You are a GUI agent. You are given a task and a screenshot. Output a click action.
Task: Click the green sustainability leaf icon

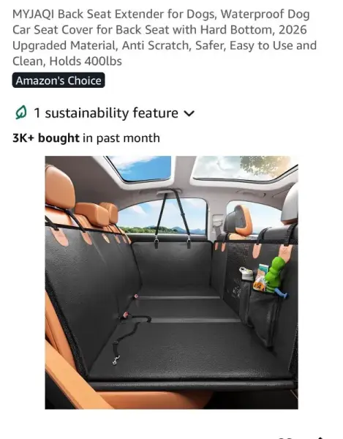(x=21, y=113)
